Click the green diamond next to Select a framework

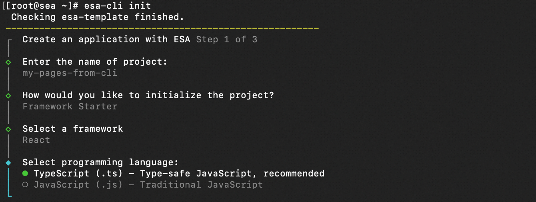point(8,129)
